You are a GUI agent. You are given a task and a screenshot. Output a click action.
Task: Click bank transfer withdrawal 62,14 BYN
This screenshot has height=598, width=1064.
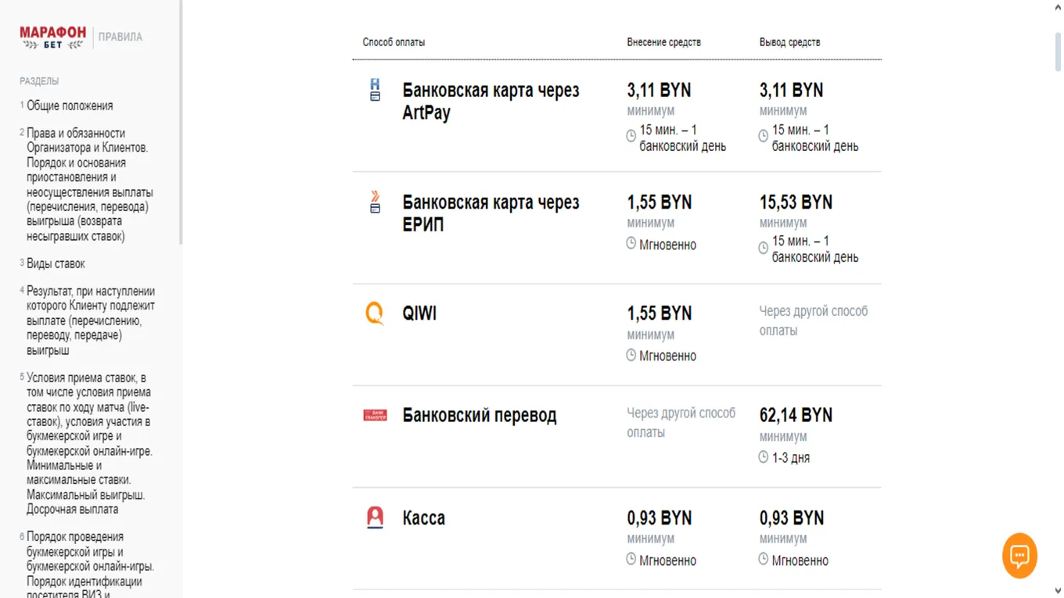pos(796,415)
